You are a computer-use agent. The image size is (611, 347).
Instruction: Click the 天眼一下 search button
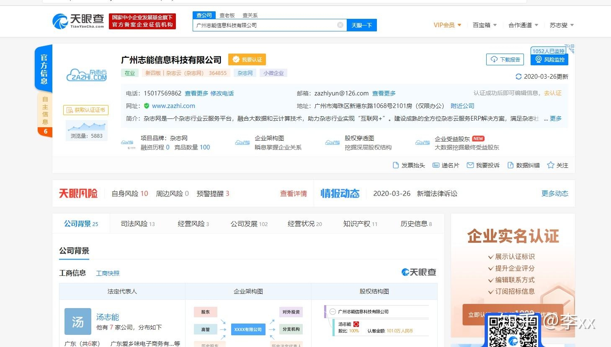(362, 25)
